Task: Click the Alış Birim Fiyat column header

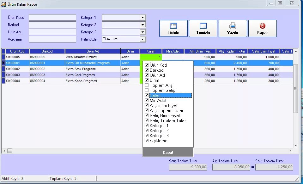Action: tap(200, 51)
